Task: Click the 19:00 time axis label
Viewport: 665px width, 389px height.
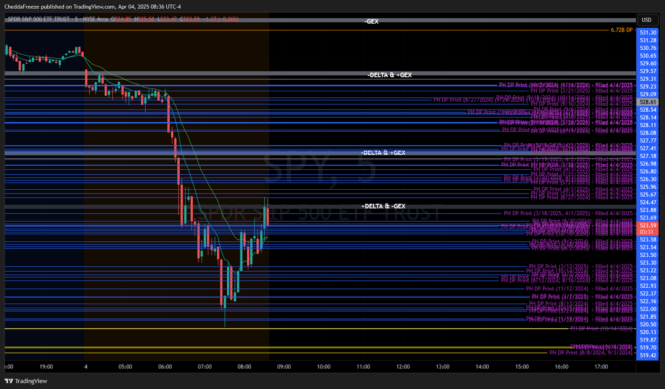Action: 46,366
